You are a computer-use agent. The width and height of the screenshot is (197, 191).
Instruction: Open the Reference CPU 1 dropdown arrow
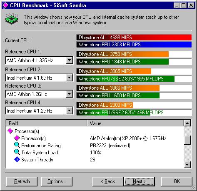69,60
